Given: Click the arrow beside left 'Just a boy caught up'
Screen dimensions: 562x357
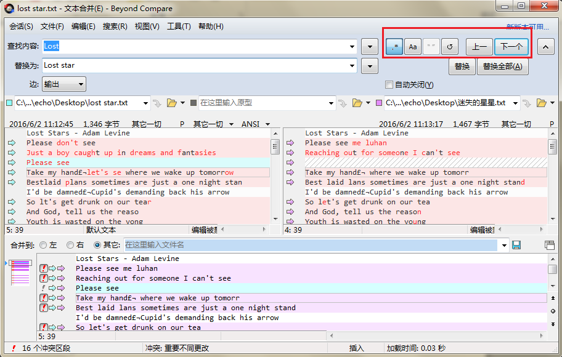Looking at the screenshot, I should (12, 153).
